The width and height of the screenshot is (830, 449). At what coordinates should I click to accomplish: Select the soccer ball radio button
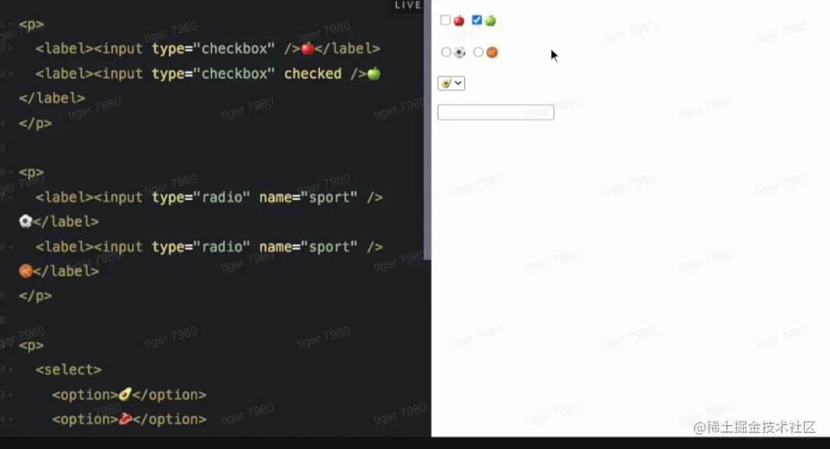click(x=446, y=53)
